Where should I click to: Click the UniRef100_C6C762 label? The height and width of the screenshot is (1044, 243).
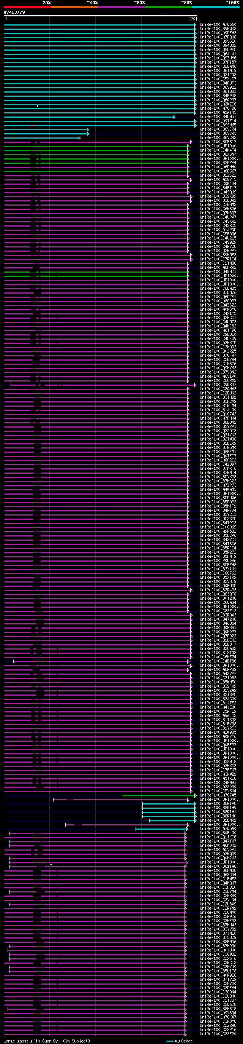(x=218, y=573)
